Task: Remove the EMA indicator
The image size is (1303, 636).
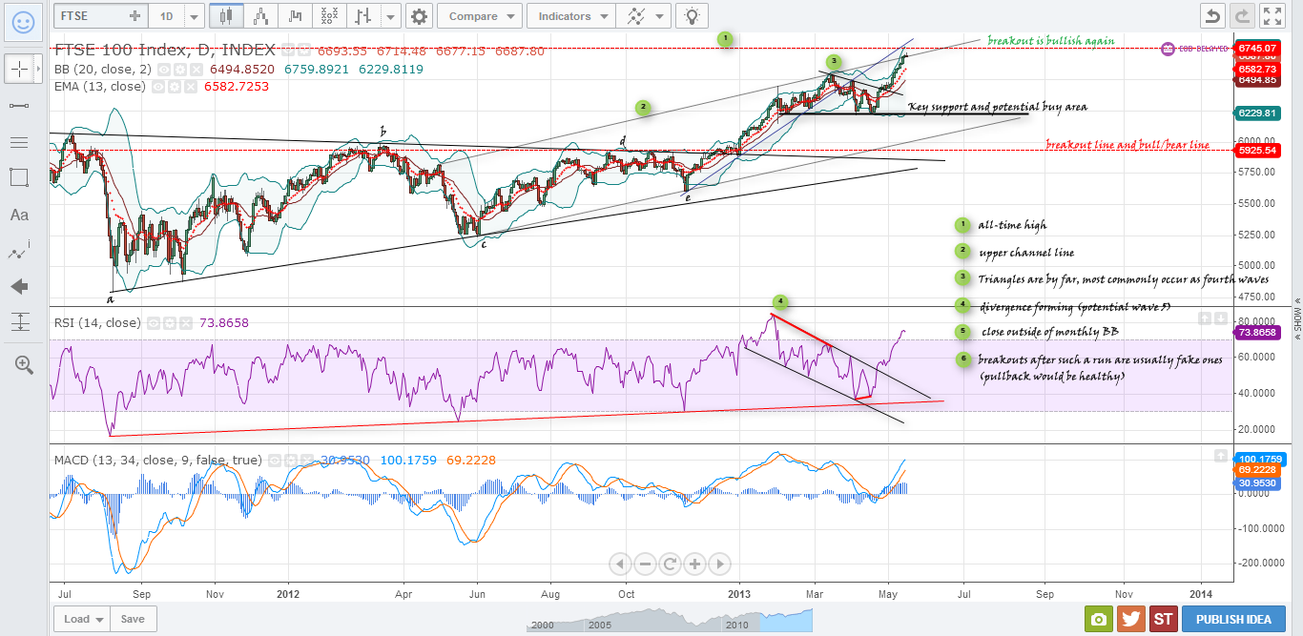Action: (191, 86)
